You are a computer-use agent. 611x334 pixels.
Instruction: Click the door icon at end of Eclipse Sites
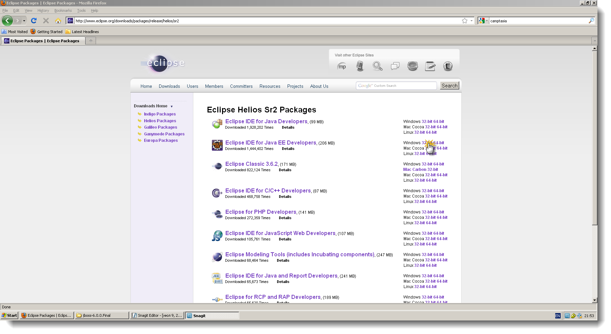[448, 66]
